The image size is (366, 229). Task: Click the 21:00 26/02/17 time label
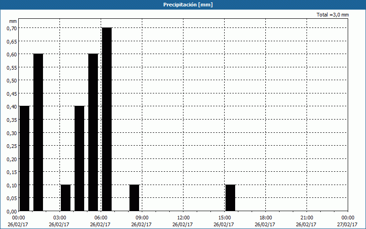click(306, 221)
